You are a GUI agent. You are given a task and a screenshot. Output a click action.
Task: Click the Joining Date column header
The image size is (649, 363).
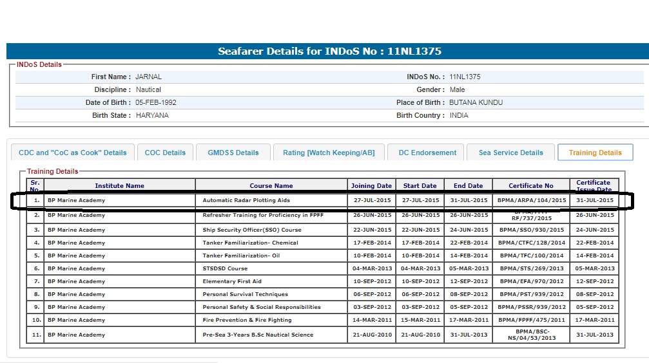pyautogui.click(x=371, y=185)
